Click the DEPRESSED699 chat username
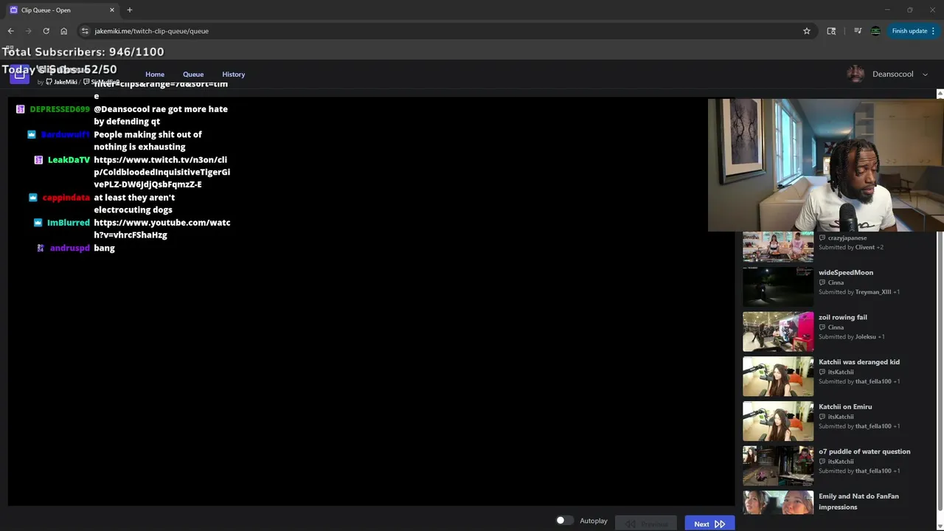944x531 pixels. (x=60, y=109)
